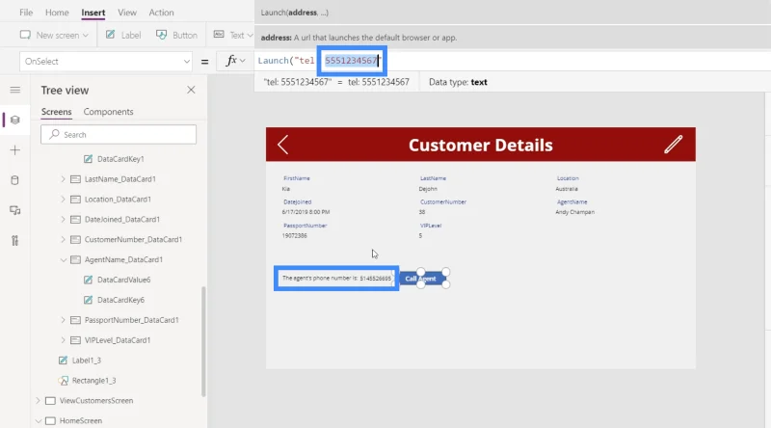Expand Location_DataCard1 node
The image size is (771, 428).
(63, 200)
